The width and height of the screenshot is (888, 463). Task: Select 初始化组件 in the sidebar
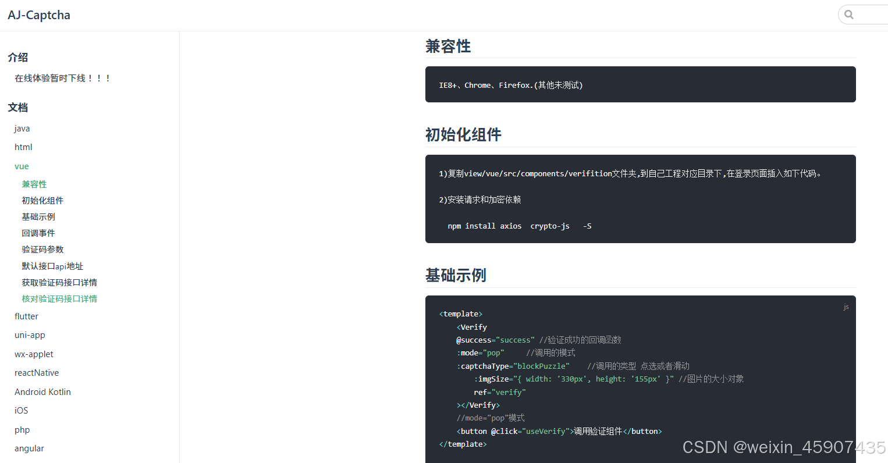[x=42, y=200]
